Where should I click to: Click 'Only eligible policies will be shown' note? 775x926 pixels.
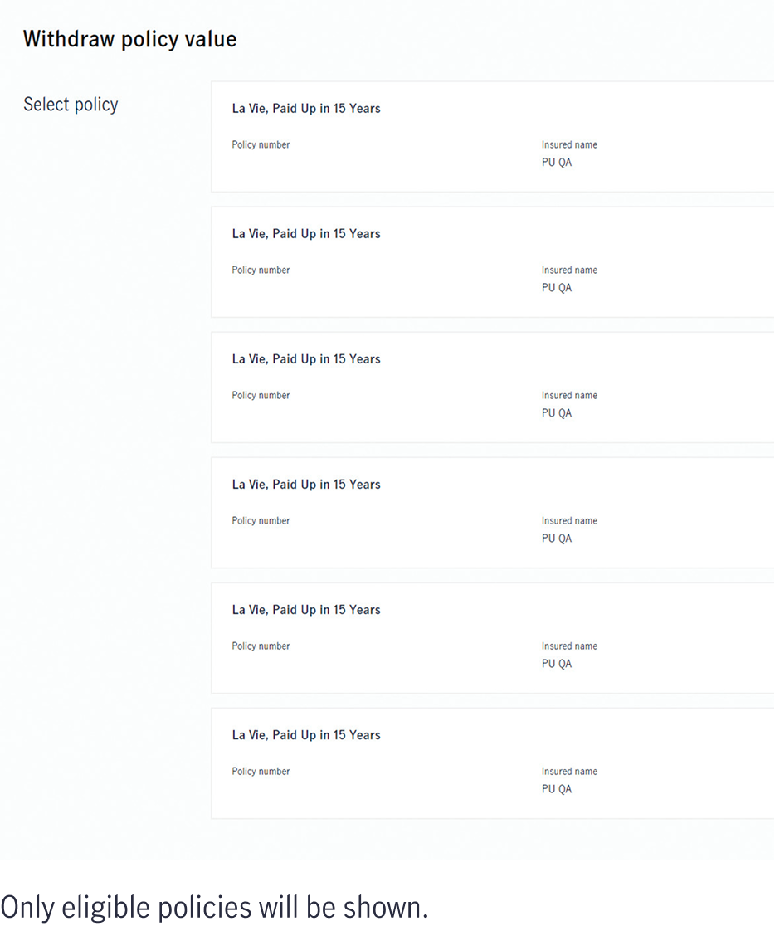pos(214,907)
